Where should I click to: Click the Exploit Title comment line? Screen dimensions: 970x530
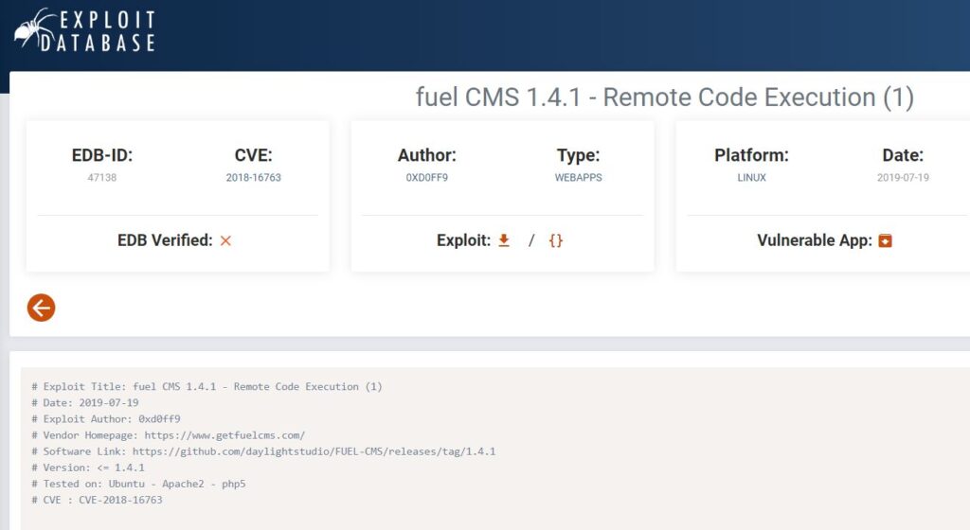[207, 387]
